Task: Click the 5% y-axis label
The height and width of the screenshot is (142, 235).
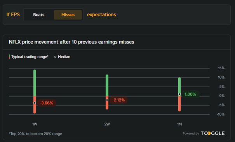Action: pyautogui.click(x=222, y=87)
